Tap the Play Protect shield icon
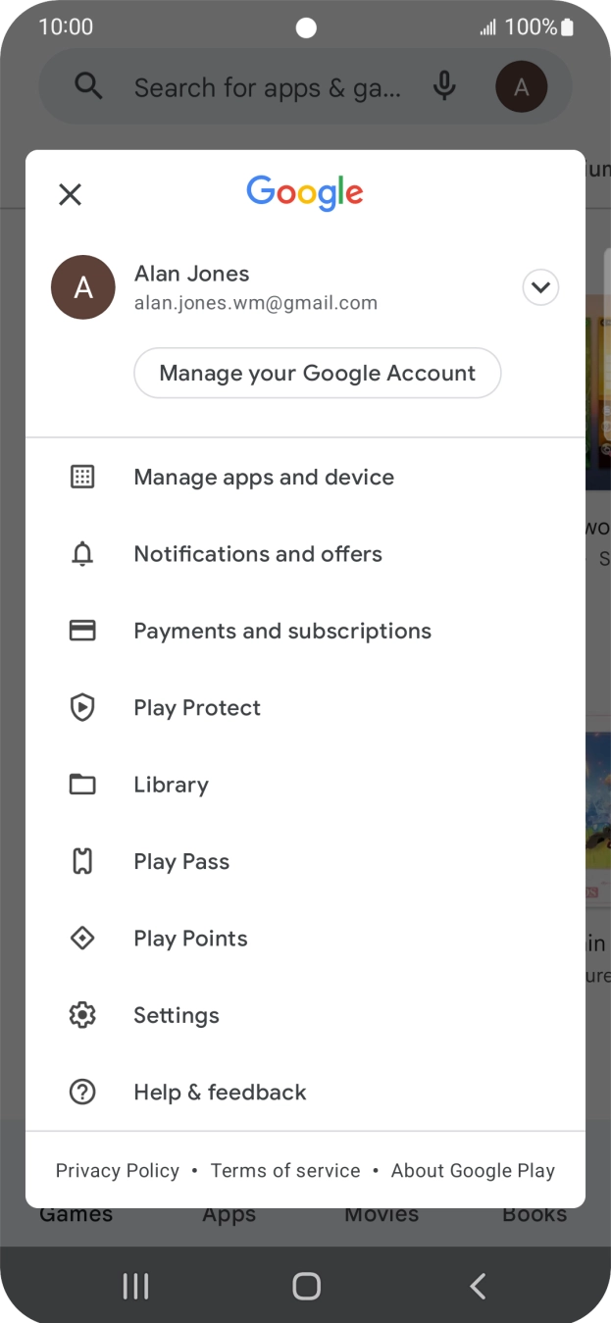 click(x=82, y=707)
